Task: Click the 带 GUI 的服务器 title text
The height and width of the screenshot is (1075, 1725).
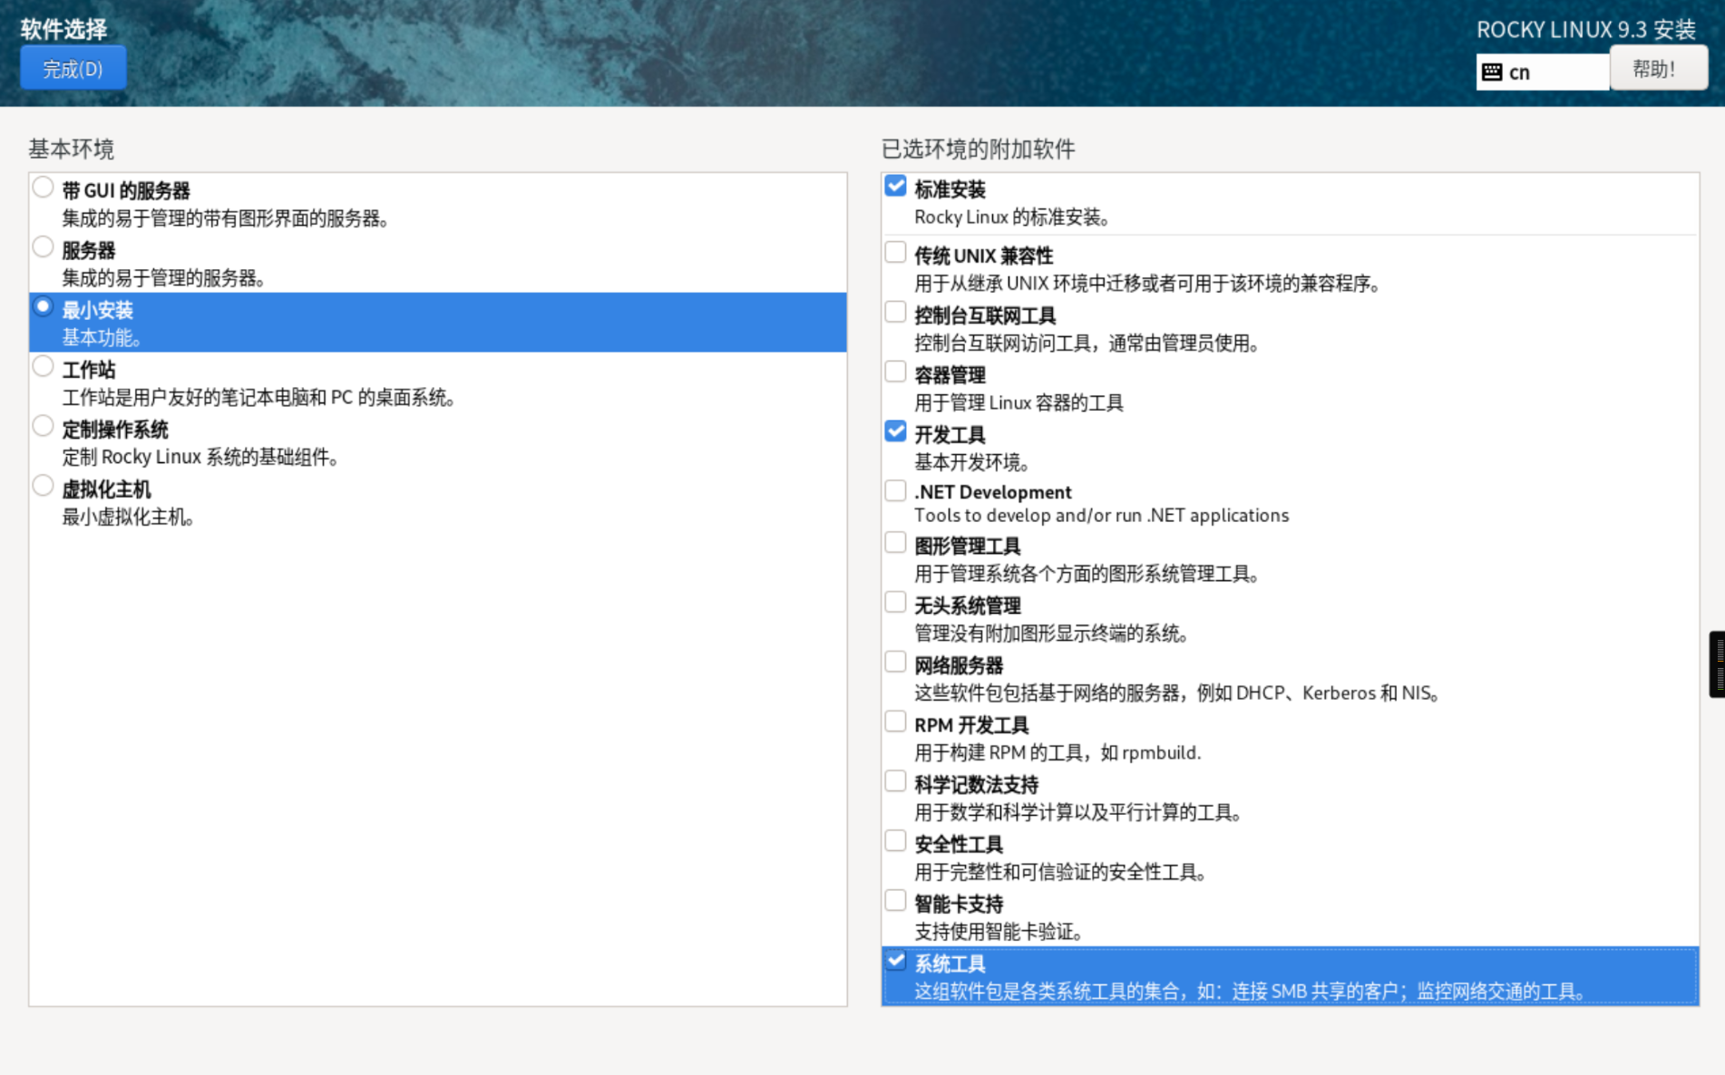Action: (126, 191)
